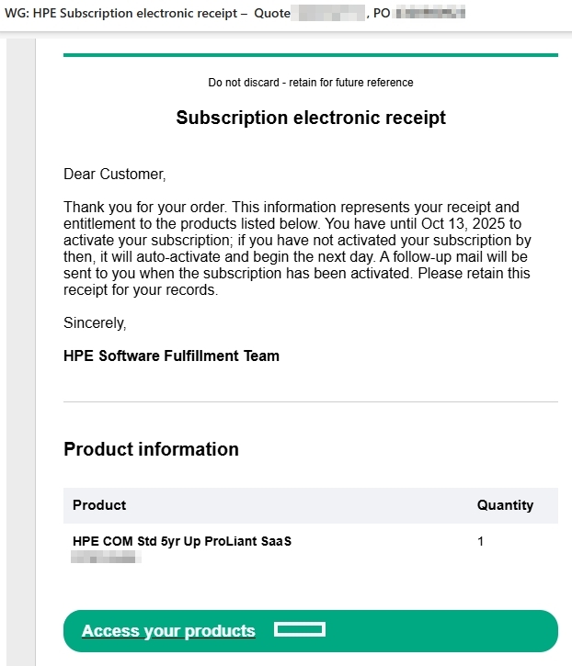Image resolution: width=572 pixels, height=666 pixels.
Task: Click the Product information heading
Action: point(151,449)
